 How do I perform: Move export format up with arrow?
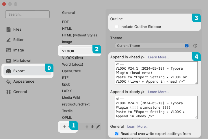click(x=87, y=127)
